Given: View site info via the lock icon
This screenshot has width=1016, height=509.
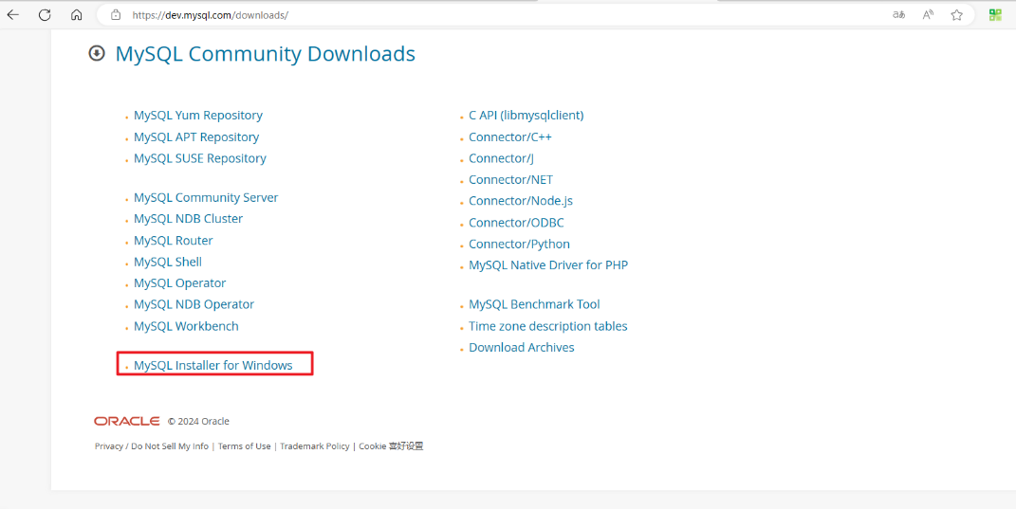Looking at the screenshot, I should point(116,15).
